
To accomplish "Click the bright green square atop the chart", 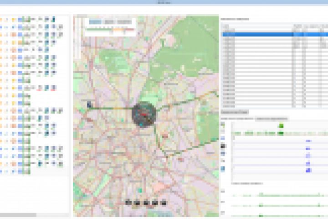I will pyautogui.click(x=282, y=126).
